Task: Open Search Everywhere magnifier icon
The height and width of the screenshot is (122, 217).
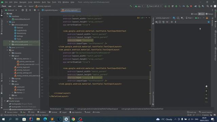Action: 208,6
